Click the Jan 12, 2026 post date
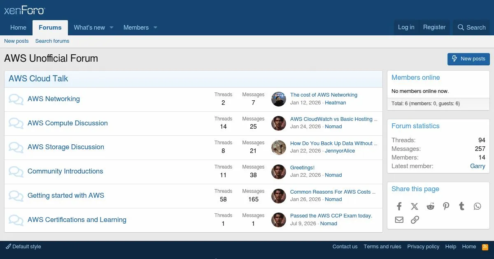 click(x=305, y=103)
